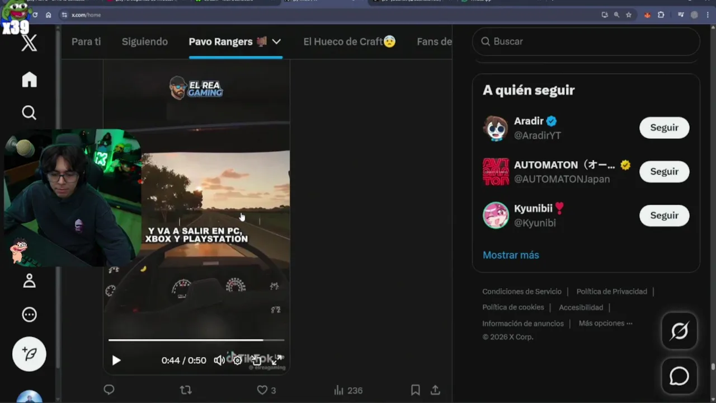716x403 pixels.
Task: Click the 0:44 / 0:50 time display
Action: coord(183,360)
